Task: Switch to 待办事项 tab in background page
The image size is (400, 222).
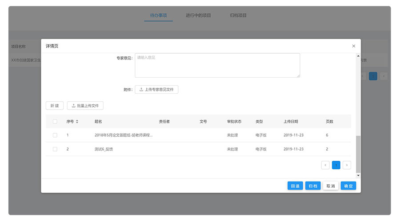Action: 158,15
